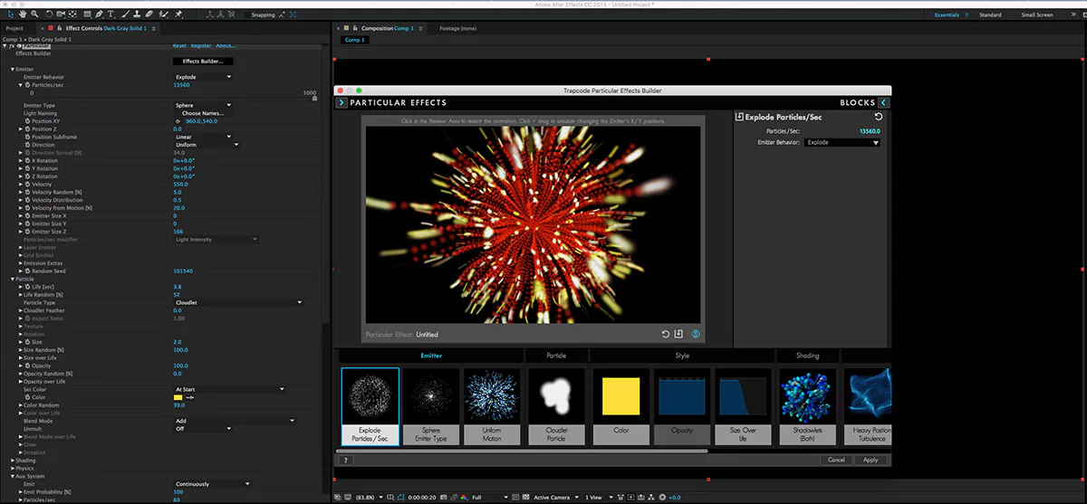Image resolution: width=1087 pixels, height=504 pixels.
Task: Switch to the Footage (none) tab
Action: point(457,28)
